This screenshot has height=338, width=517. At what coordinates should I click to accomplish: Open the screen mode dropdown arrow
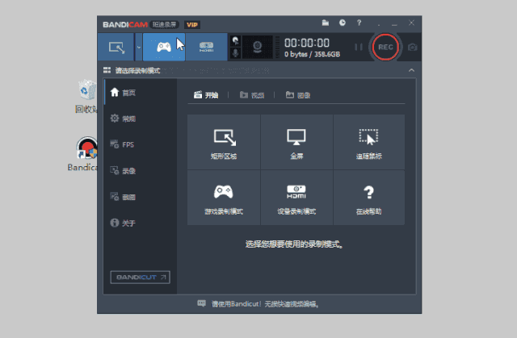(x=139, y=47)
